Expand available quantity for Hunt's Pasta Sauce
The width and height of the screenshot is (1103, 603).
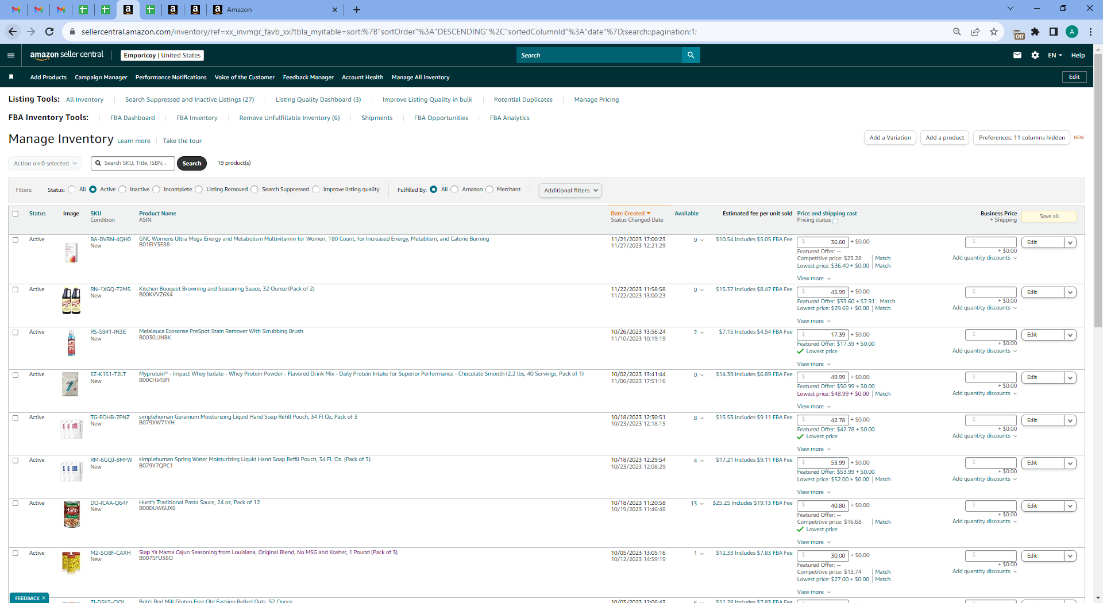(x=702, y=504)
